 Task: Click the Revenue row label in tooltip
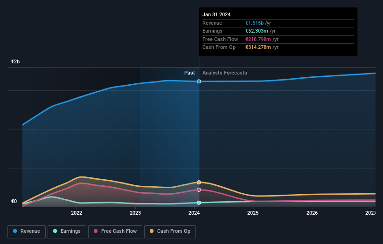[212, 23]
